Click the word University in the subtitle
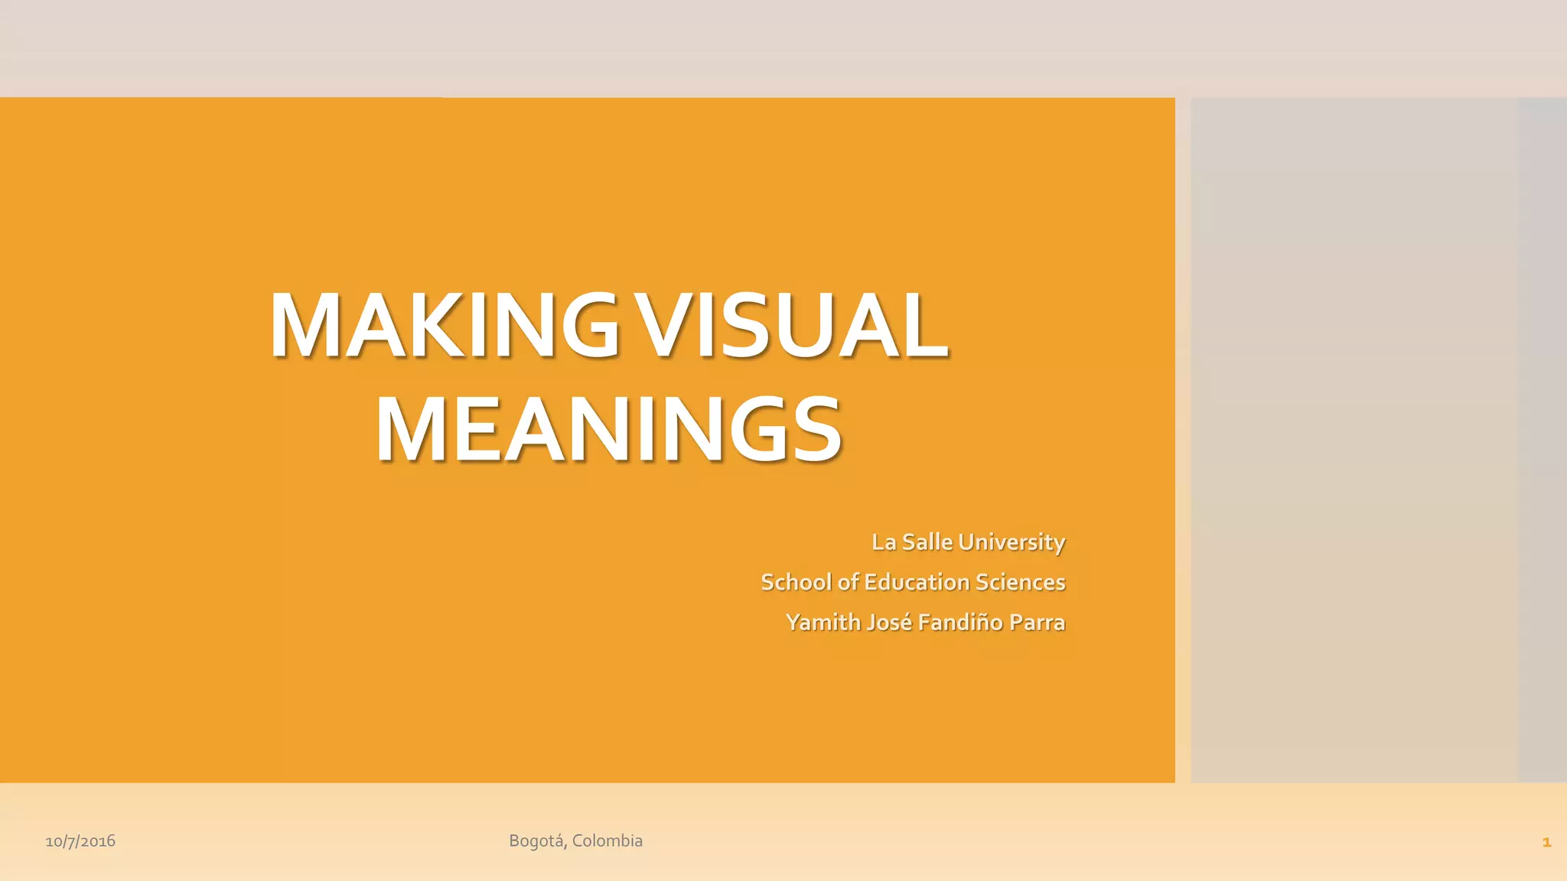 [1011, 542]
